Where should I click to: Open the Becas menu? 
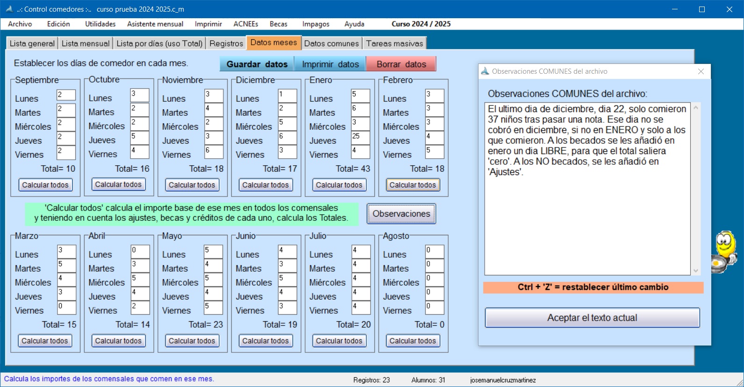click(278, 24)
